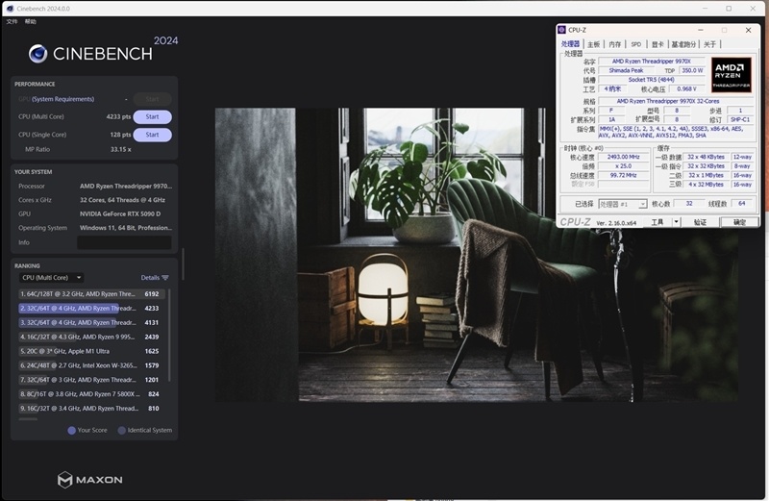The width and height of the screenshot is (769, 501).
Task: Click the Cinebench title bar app icon
Action: tap(9, 8)
